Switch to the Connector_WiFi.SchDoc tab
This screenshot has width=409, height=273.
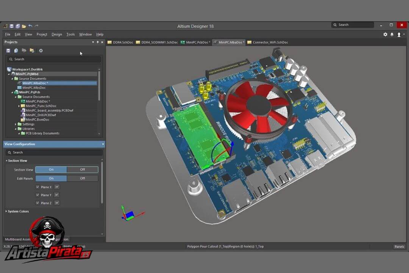tap(268, 42)
